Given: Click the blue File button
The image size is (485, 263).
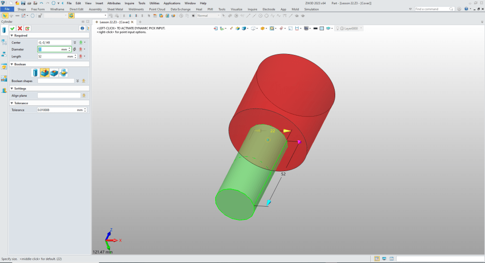Looking at the screenshot, I should [x=7, y=9].
